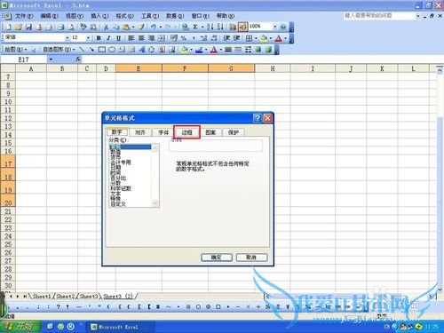The image size is (444, 333).
Task: Switch to the 字体 tab in dialog
Action: tap(163, 132)
